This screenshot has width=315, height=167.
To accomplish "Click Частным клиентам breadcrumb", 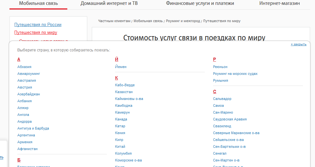I will tap(114, 21).
